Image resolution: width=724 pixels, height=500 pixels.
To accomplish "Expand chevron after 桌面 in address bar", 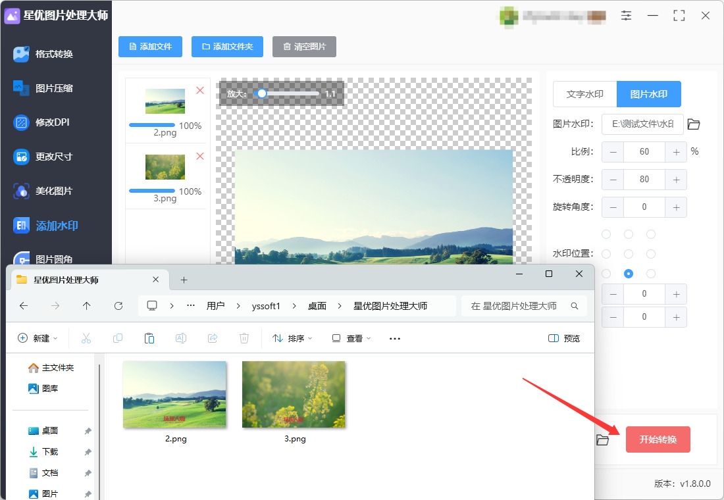I will pyautogui.click(x=340, y=306).
